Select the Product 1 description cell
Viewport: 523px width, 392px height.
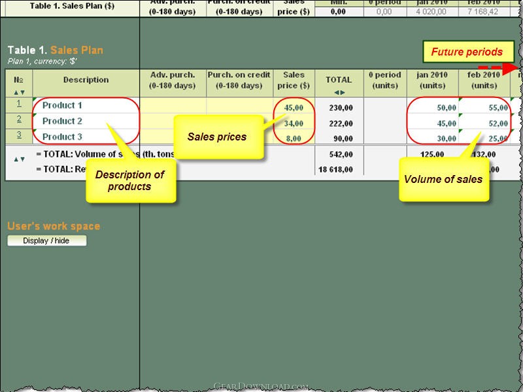[86, 105]
